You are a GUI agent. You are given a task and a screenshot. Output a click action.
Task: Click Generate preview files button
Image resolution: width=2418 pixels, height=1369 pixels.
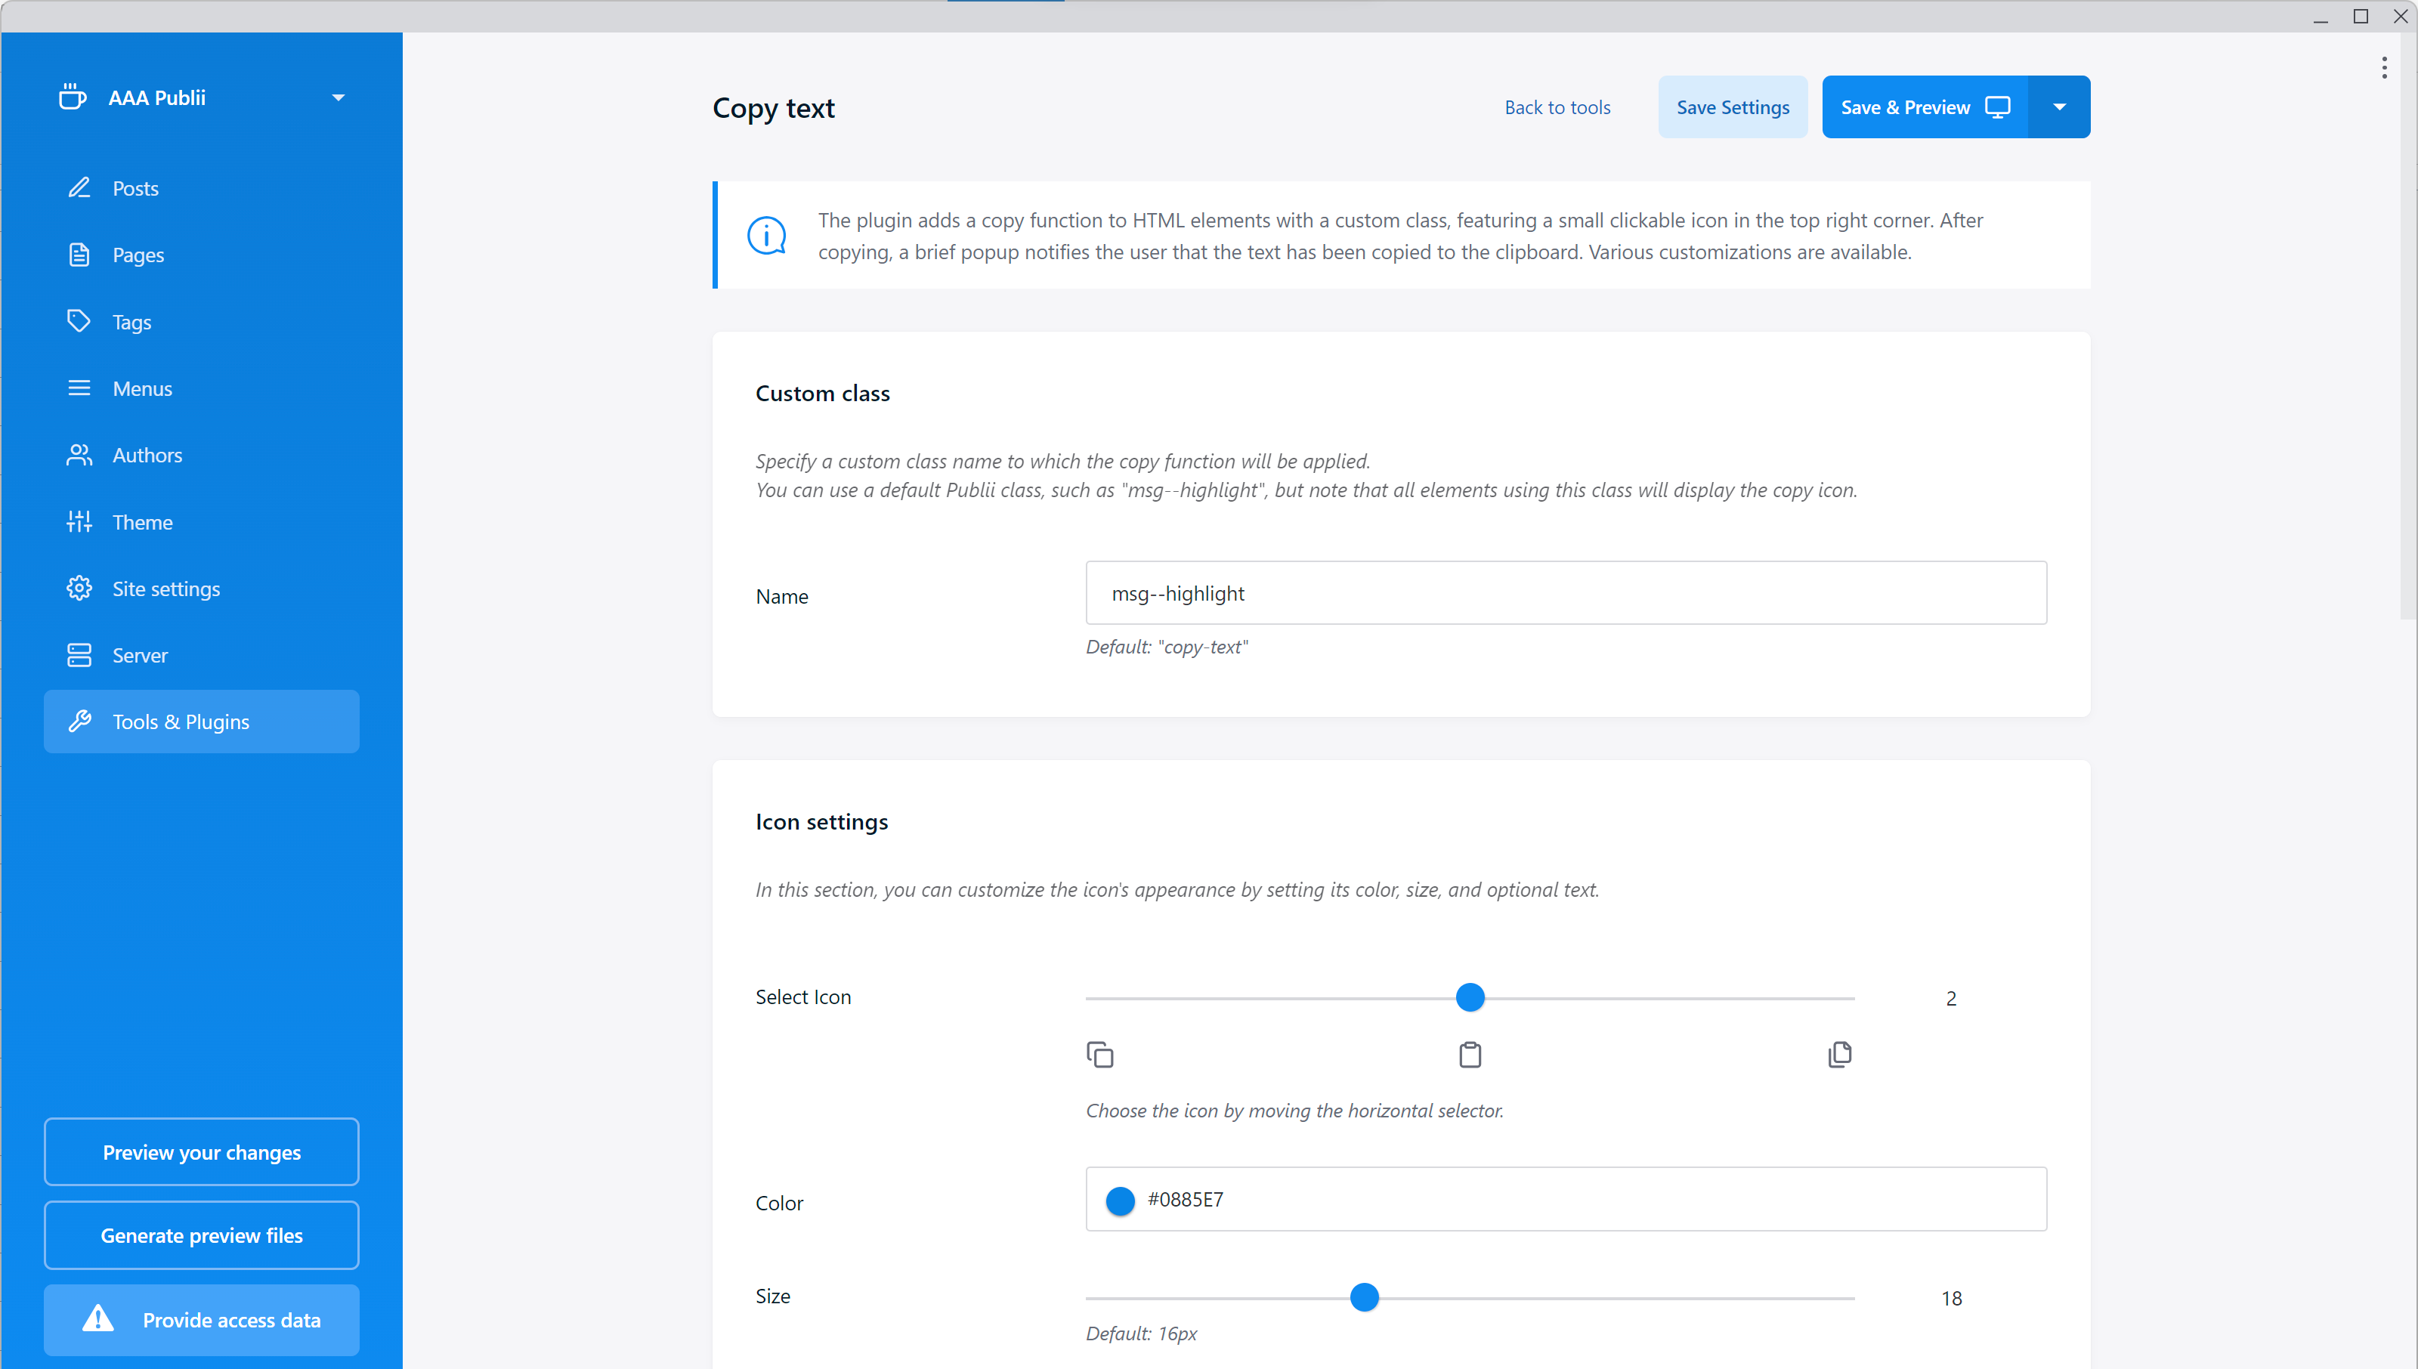(x=201, y=1235)
